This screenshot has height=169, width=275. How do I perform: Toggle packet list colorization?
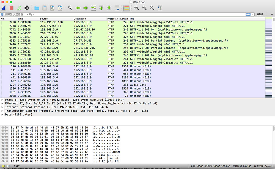[x=127, y=8]
